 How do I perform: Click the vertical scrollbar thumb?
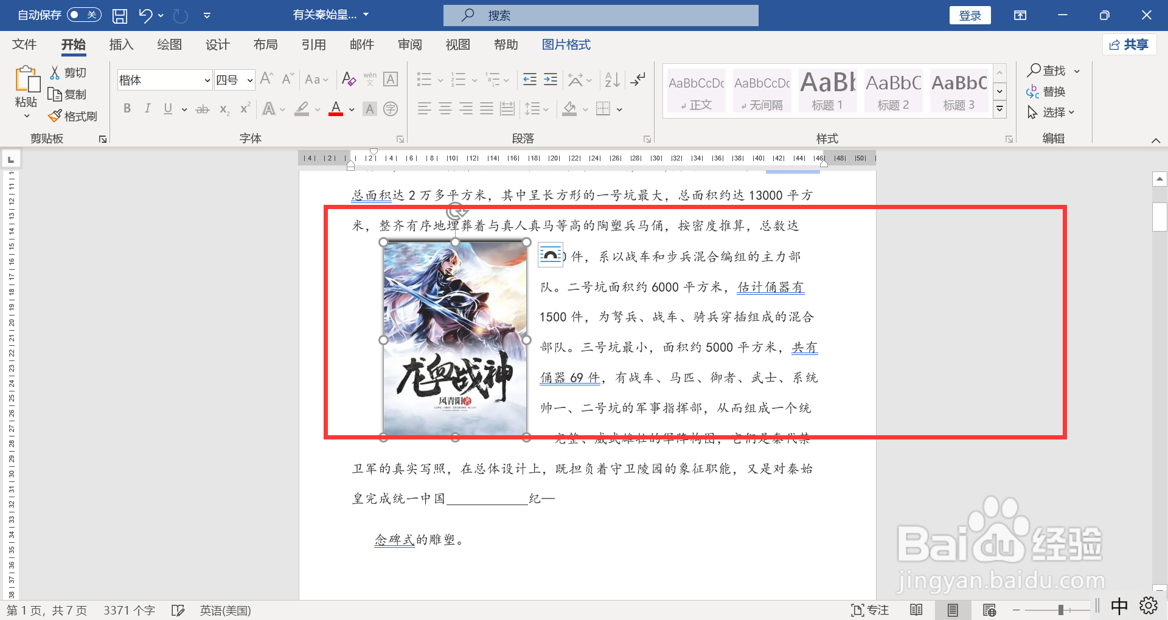[1159, 217]
